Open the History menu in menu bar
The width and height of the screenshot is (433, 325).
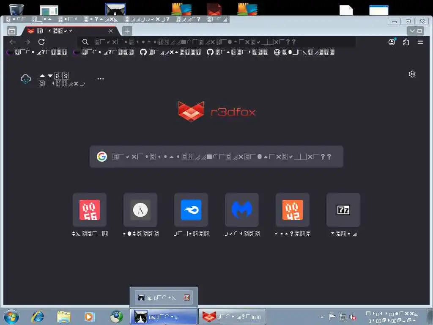pos(101,19)
